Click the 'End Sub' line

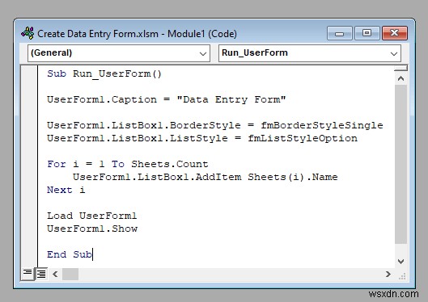(70, 254)
